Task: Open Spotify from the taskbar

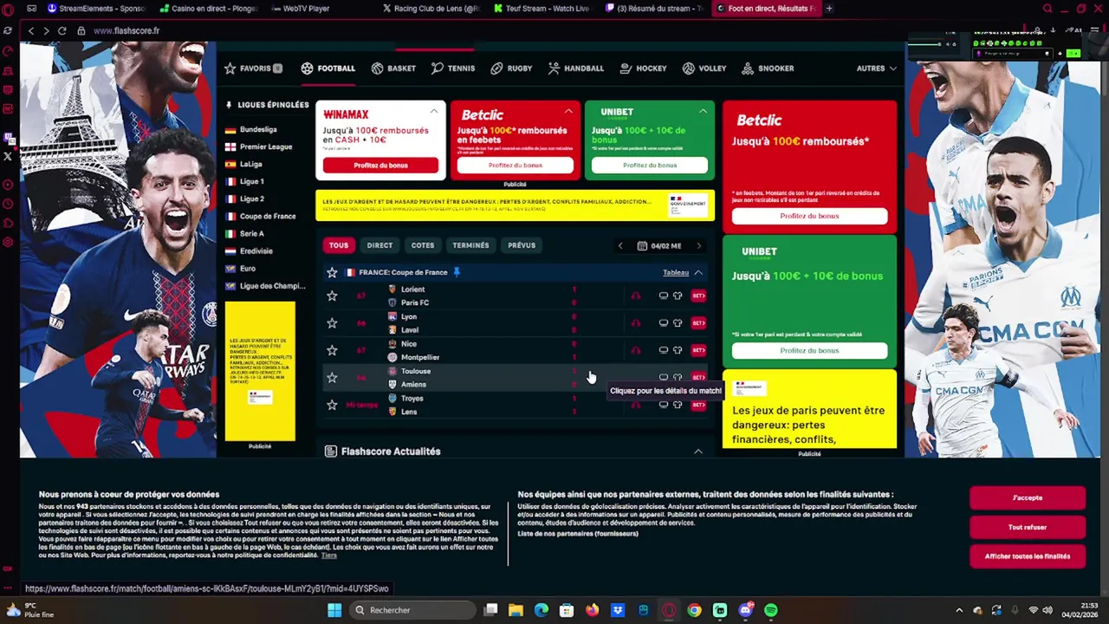Action: pos(770,610)
